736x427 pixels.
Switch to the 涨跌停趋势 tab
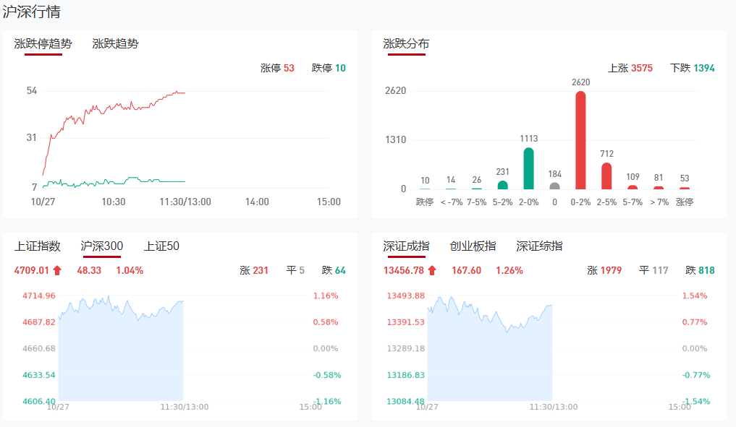(43, 44)
